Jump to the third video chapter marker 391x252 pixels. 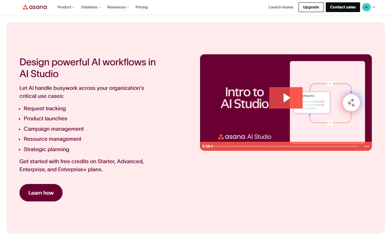tap(305, 146)
